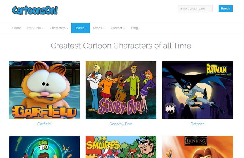244x158 pixels.
Task: Follow the Garfield text link
Action: 44,124
